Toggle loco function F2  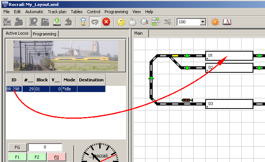click(x=37, y=157)
